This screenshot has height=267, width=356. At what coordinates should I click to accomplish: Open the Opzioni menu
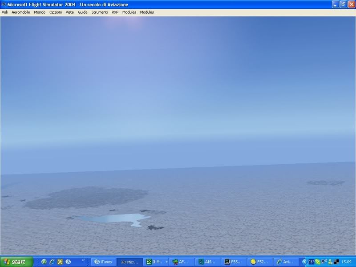[56, 12]
